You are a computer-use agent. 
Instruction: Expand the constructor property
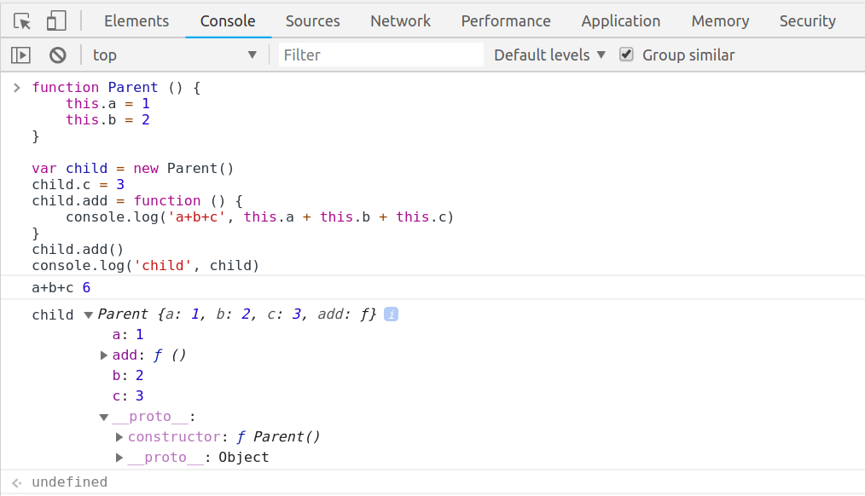coord(119,437)
